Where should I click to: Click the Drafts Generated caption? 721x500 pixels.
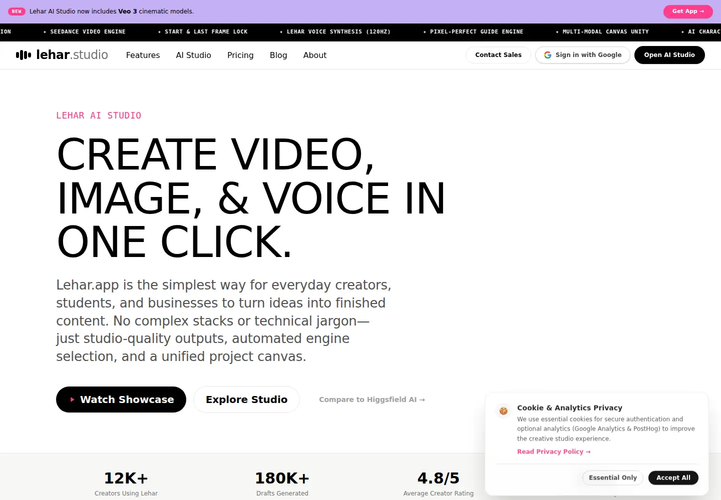(282, 493)
